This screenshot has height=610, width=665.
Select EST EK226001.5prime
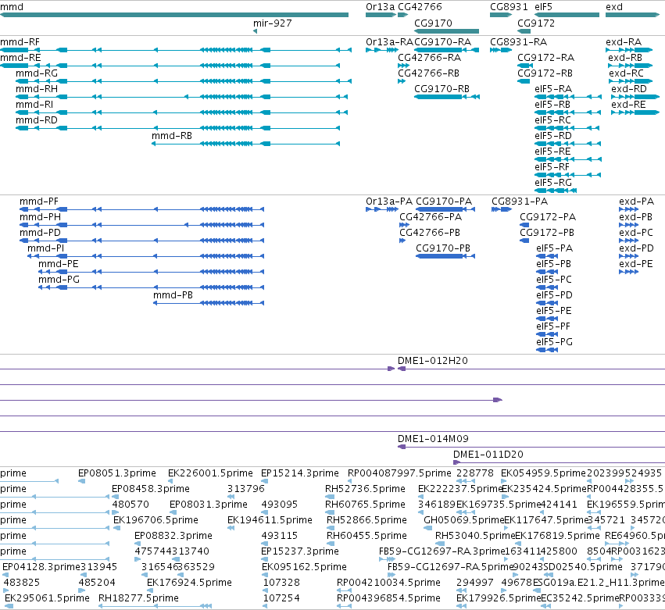(x=210, y=473)
